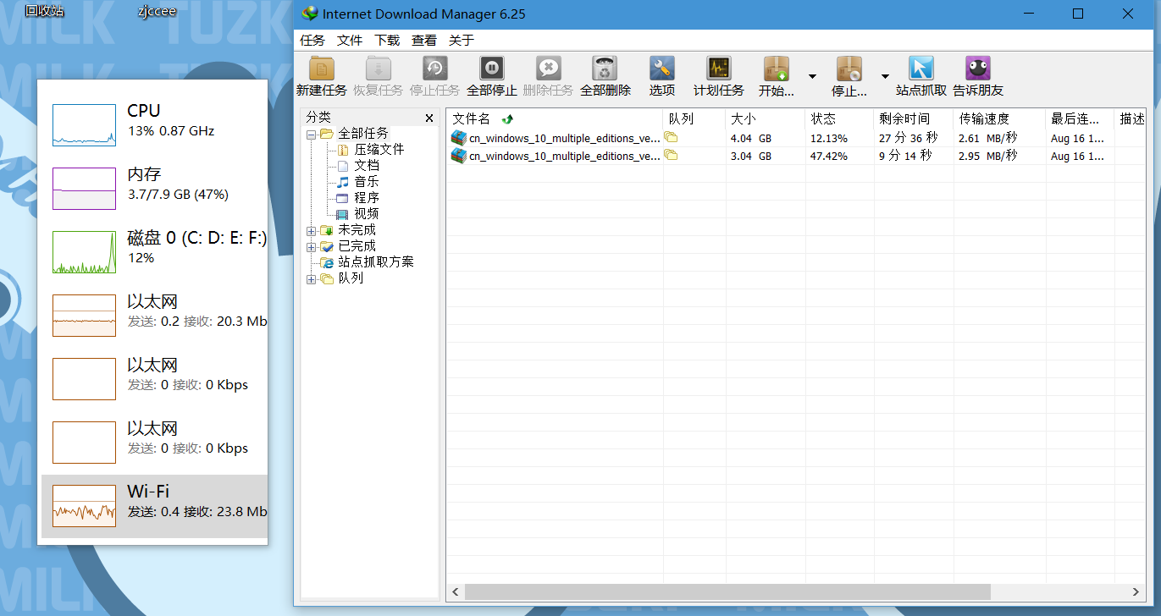Select 视频 category in tree
The width and height of the screenshot is (1161, 616).
[x=367, y=214]
